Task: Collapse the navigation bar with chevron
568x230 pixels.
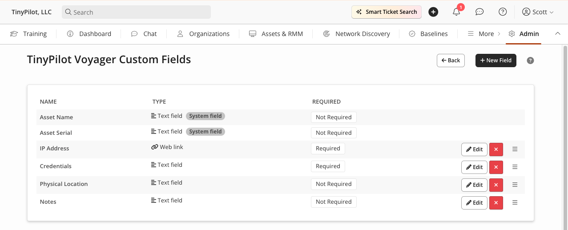Action: (x=557, y=34)
